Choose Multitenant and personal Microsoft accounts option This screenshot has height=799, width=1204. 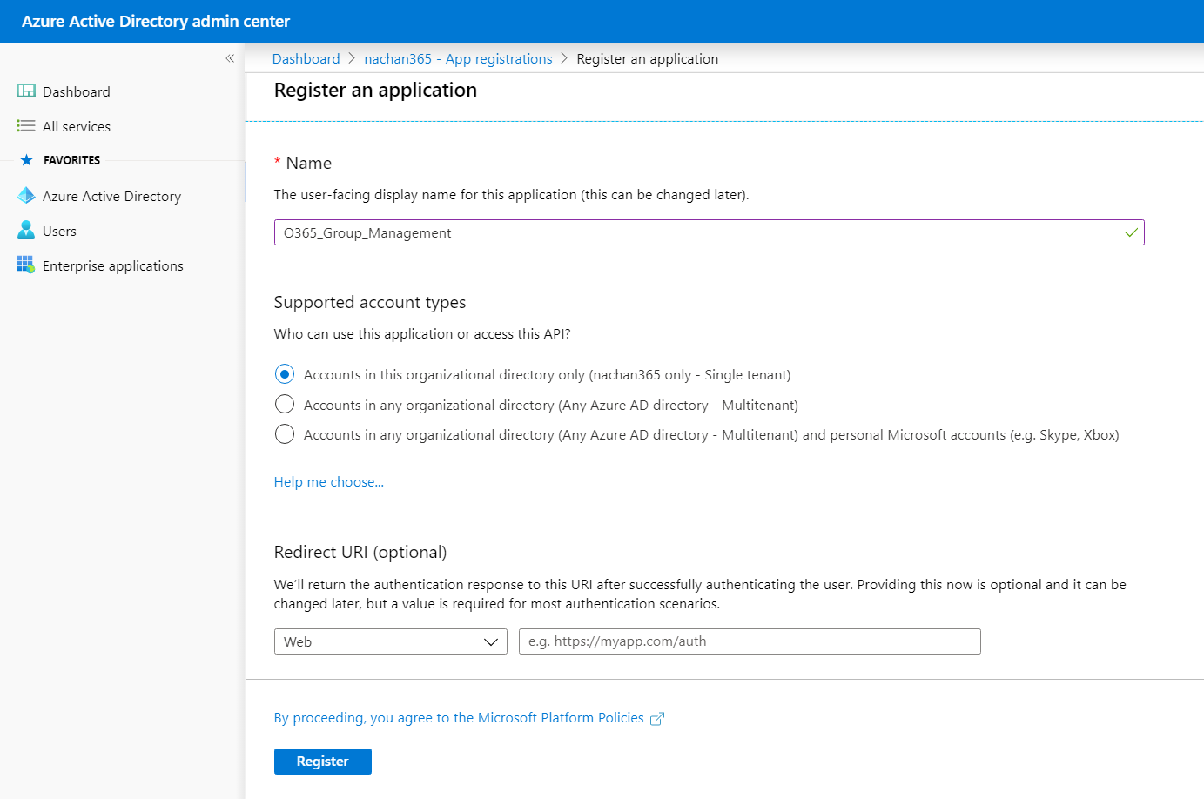pos(285,434)
